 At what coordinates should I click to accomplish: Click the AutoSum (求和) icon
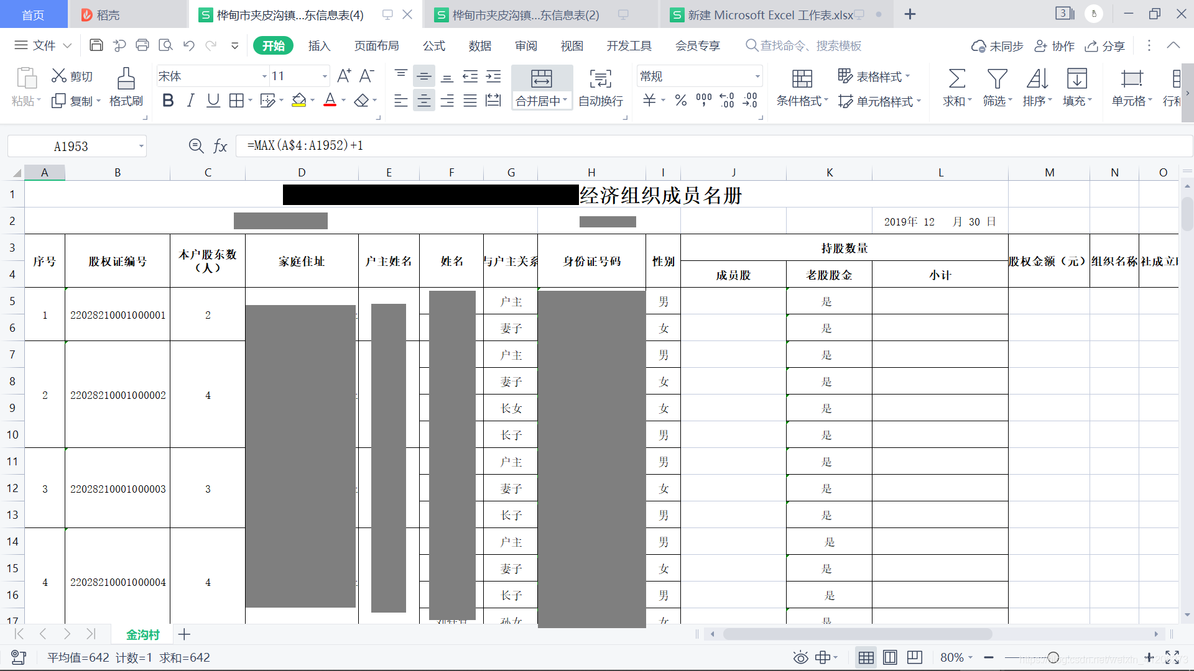pyautogui.click(x=956, y=79)
